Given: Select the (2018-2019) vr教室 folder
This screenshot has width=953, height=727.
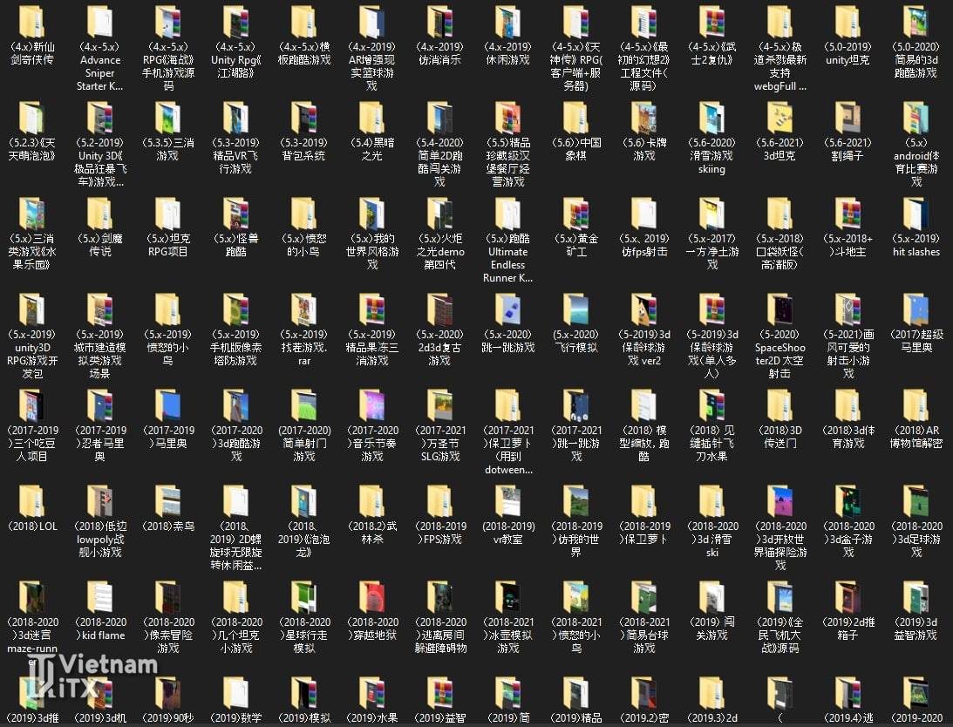Looking at the screenshot, I should (x=507, y=502).
